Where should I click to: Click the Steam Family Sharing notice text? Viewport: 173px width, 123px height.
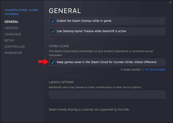(x=89, y=110)
